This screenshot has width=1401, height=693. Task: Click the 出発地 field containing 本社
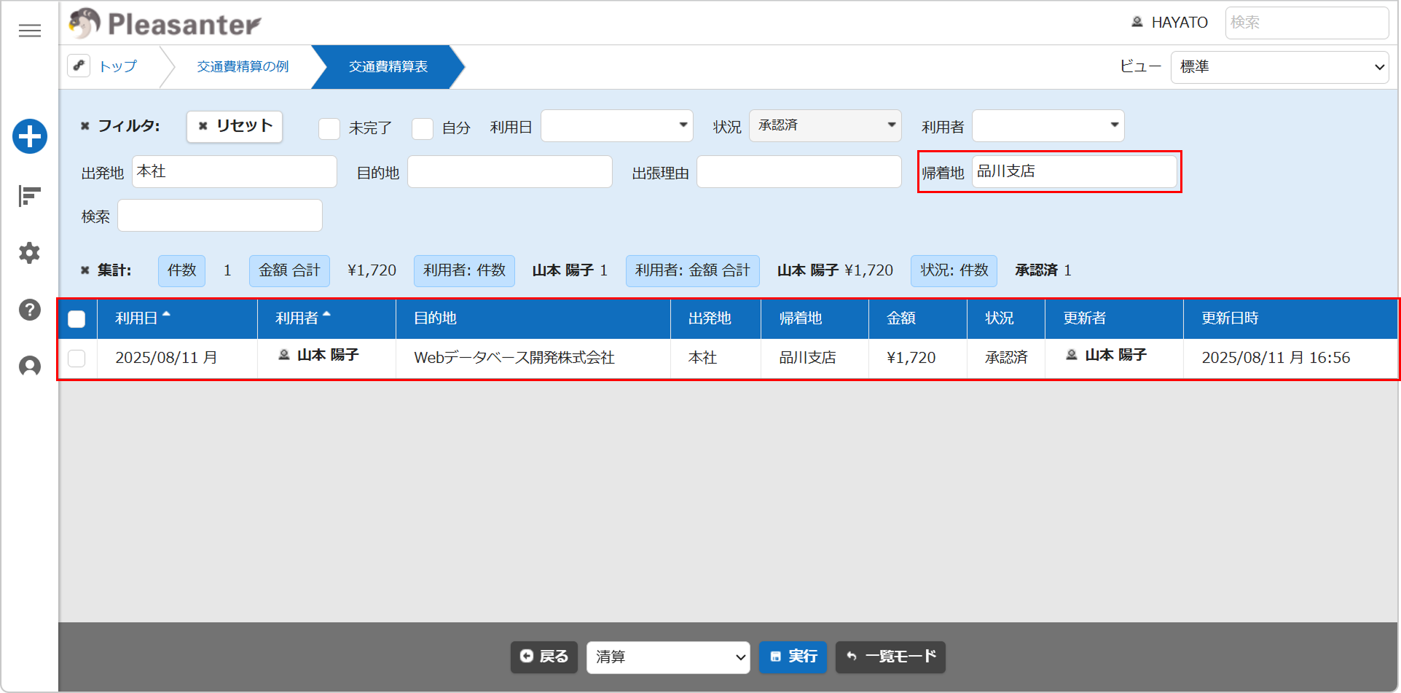pos(235,172)
